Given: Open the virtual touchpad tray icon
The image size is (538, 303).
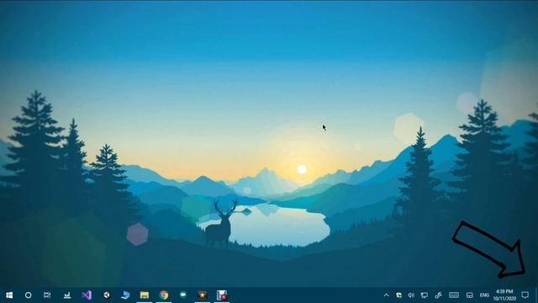Looking at the screenshot, I should point(469,295).
